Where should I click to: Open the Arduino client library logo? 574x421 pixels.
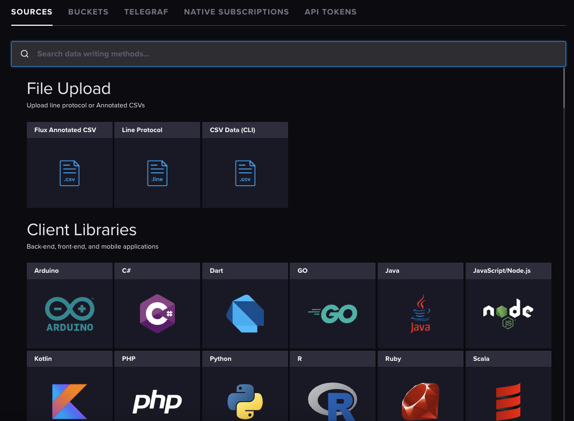(70, 314)
